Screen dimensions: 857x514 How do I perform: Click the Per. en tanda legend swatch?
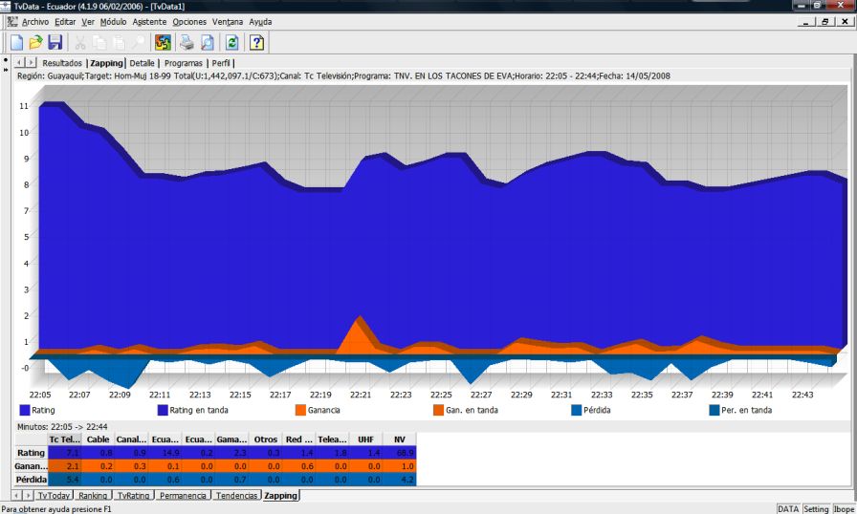tap(714, 410)
